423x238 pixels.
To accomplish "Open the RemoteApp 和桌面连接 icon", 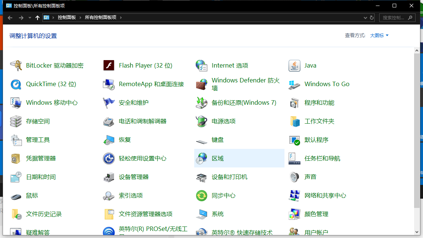I will point(109,84).
